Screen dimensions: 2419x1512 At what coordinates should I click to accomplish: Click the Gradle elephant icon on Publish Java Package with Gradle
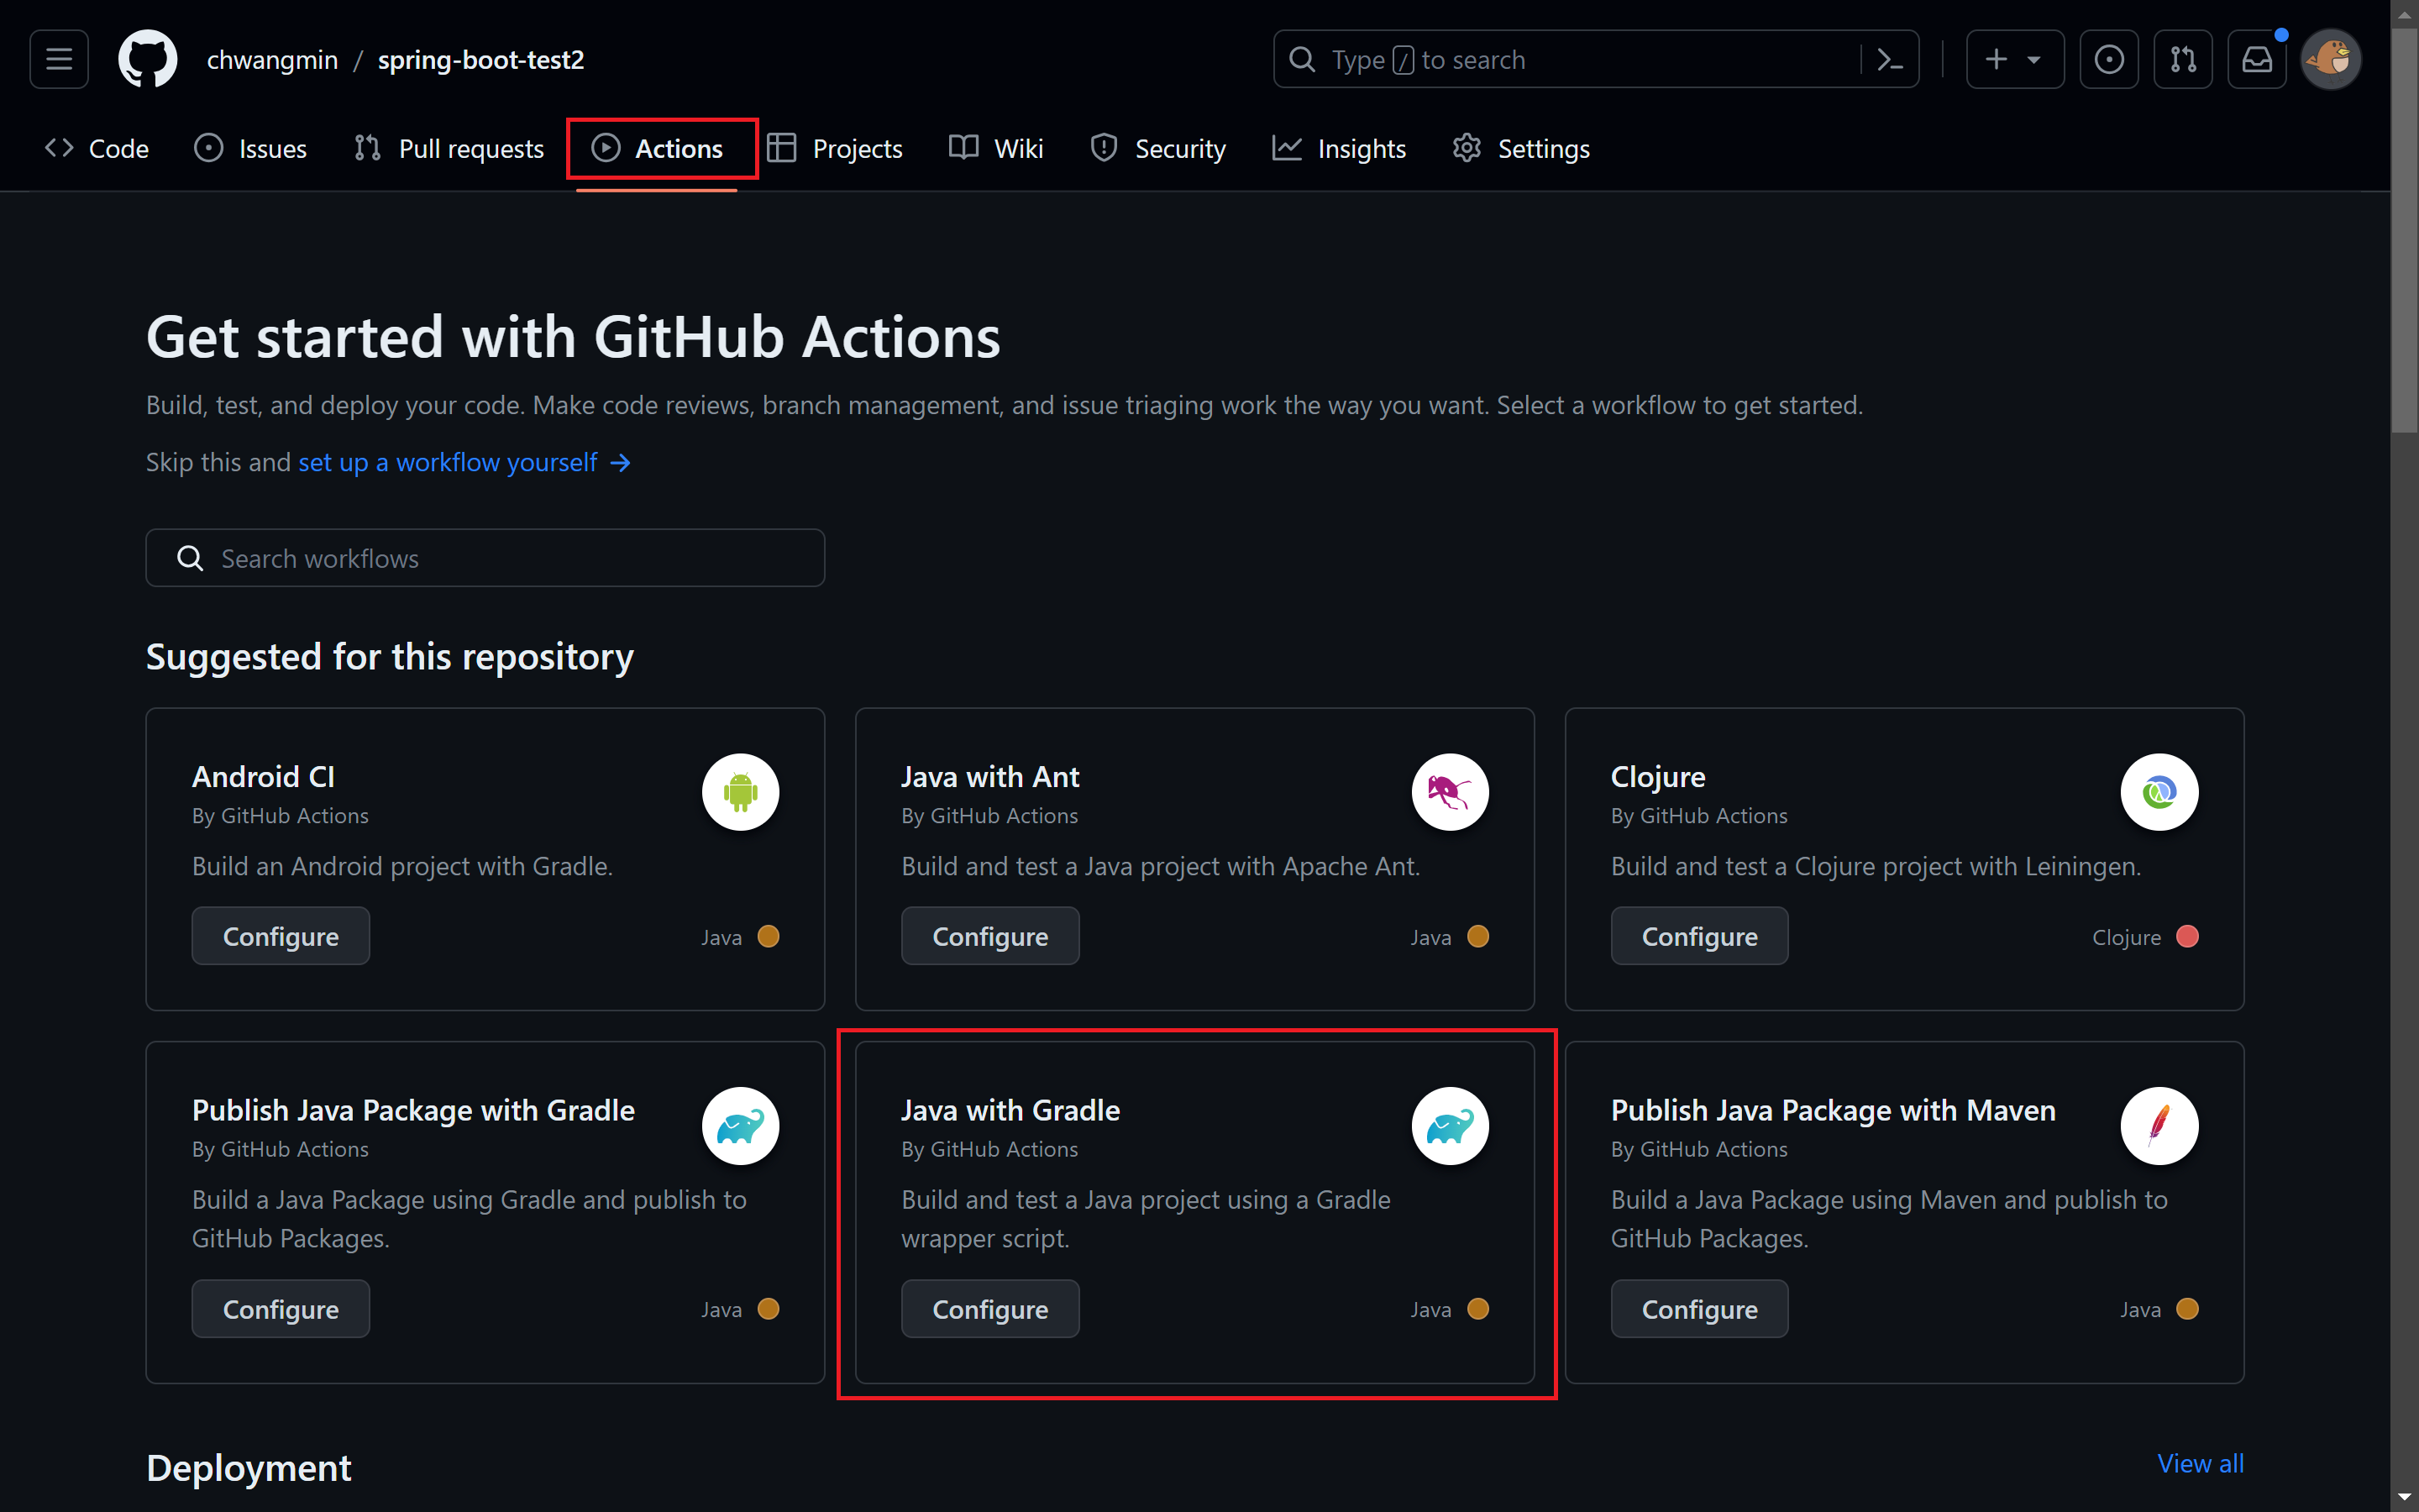pos(741,1126)
